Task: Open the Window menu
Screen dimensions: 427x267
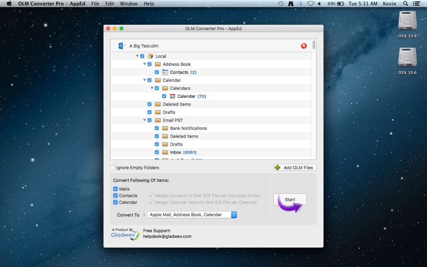Action: pos(129,4)
